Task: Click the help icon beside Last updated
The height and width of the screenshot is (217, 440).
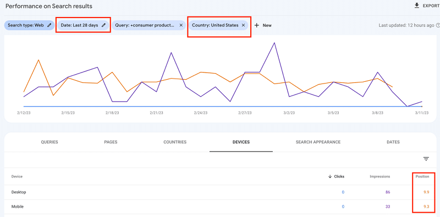Action: click(438, 25)
